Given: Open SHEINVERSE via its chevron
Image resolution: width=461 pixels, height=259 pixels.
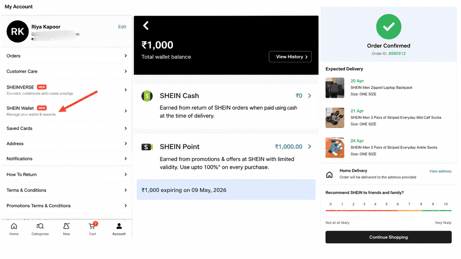Looking at the screenshot, I should coord(126,90).
